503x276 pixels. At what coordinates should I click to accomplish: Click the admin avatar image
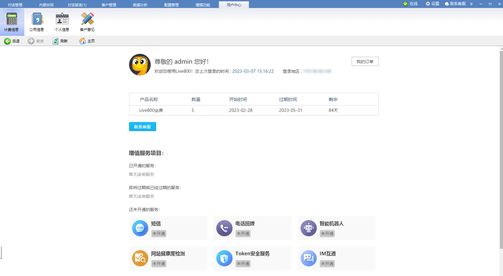[x=140, y=65]
